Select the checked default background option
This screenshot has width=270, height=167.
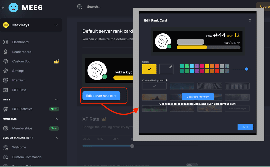(155, 86)
